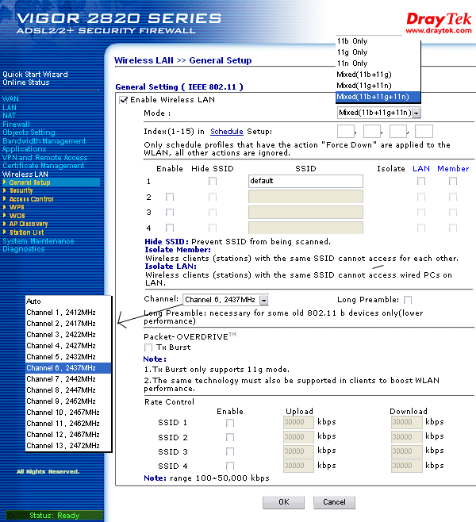The image size is (476, 522).
Task: Toggle Isolate LAN checkbox for SSID 1
Action: point(421,181)
